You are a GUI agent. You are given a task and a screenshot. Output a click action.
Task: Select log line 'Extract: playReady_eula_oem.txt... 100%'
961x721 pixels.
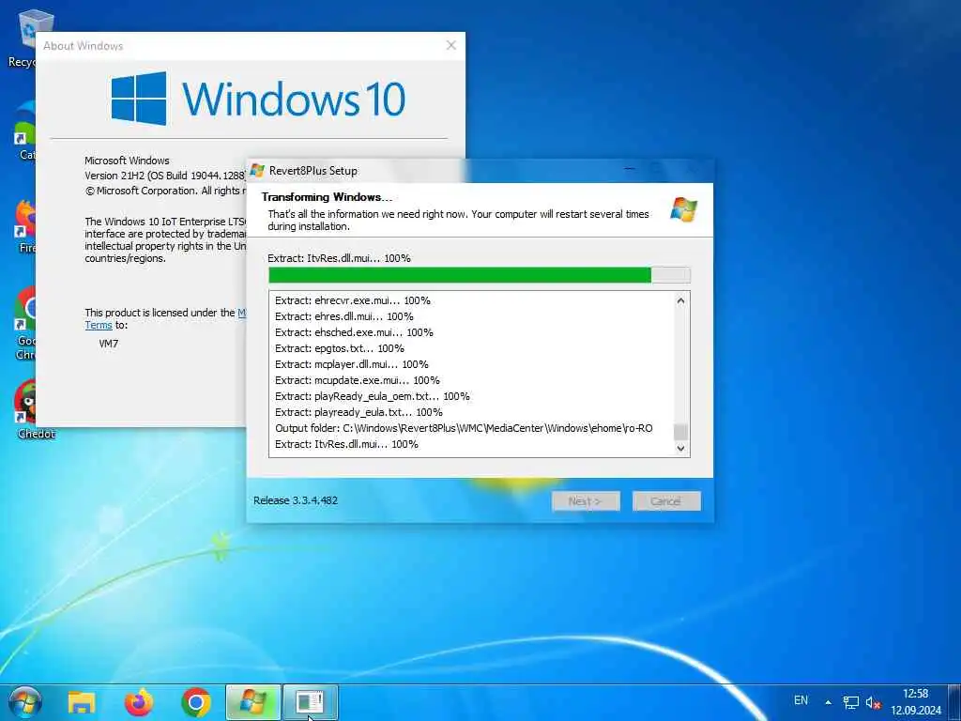372,396
